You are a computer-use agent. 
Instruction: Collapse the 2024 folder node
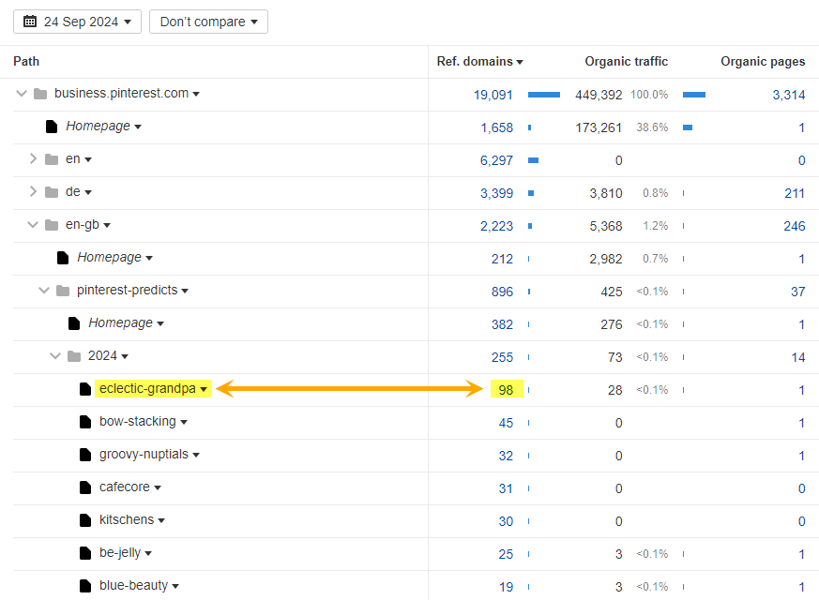tap(55, 356)
